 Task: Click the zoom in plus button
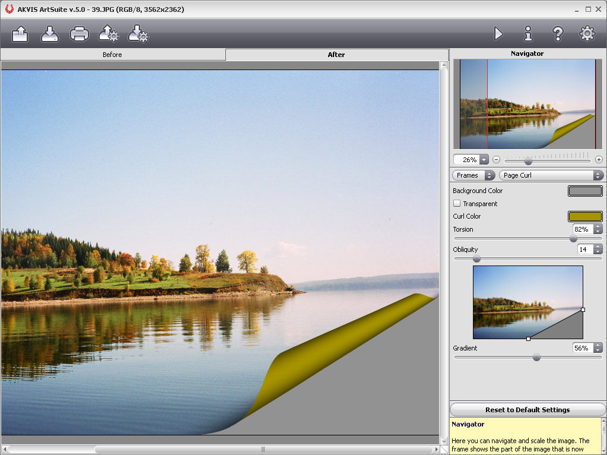click(599, 160)
